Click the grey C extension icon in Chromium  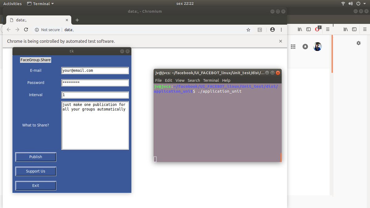tap(260, 30)
